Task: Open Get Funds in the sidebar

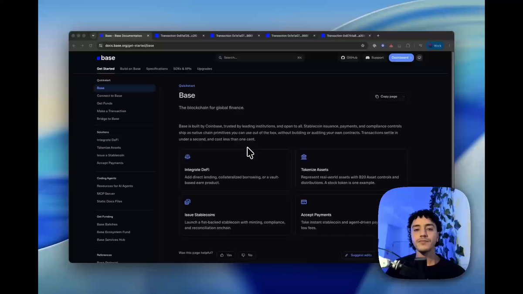Action: (105, 103)
